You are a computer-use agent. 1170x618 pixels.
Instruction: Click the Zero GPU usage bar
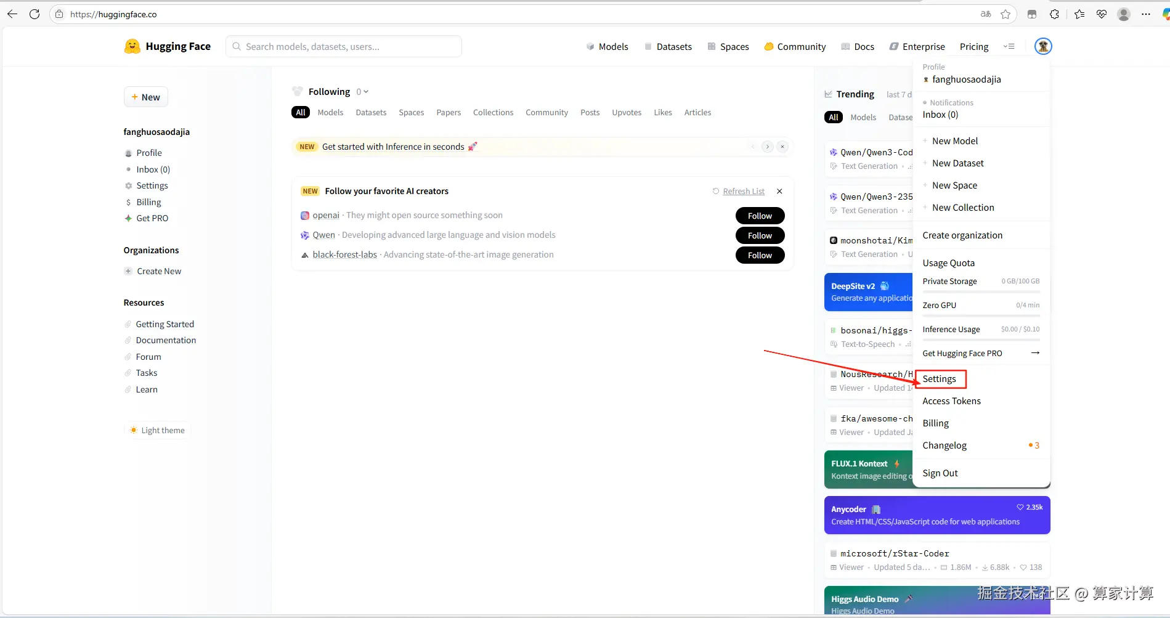[981, 315]
